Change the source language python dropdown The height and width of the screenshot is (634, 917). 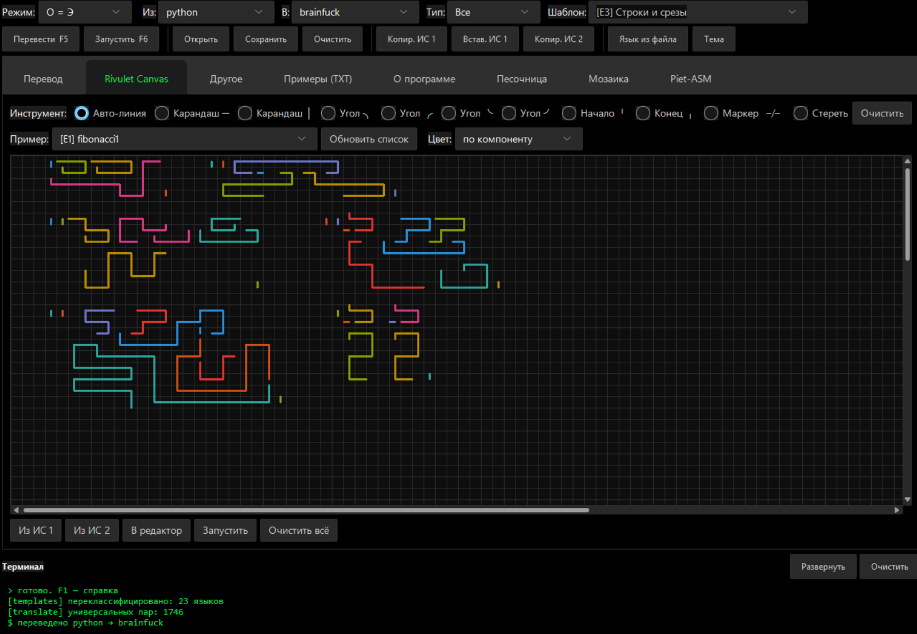(216, 12)
